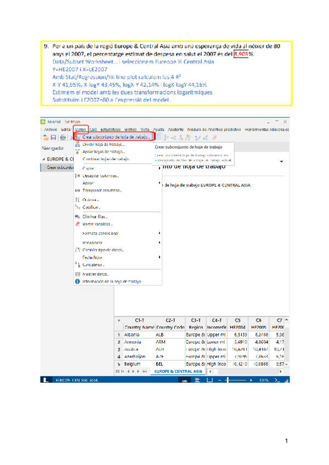Viewport: 329px width, 465px height.
Task: Click the Ordenar sort icon
Action: click(x=77, y=200)
